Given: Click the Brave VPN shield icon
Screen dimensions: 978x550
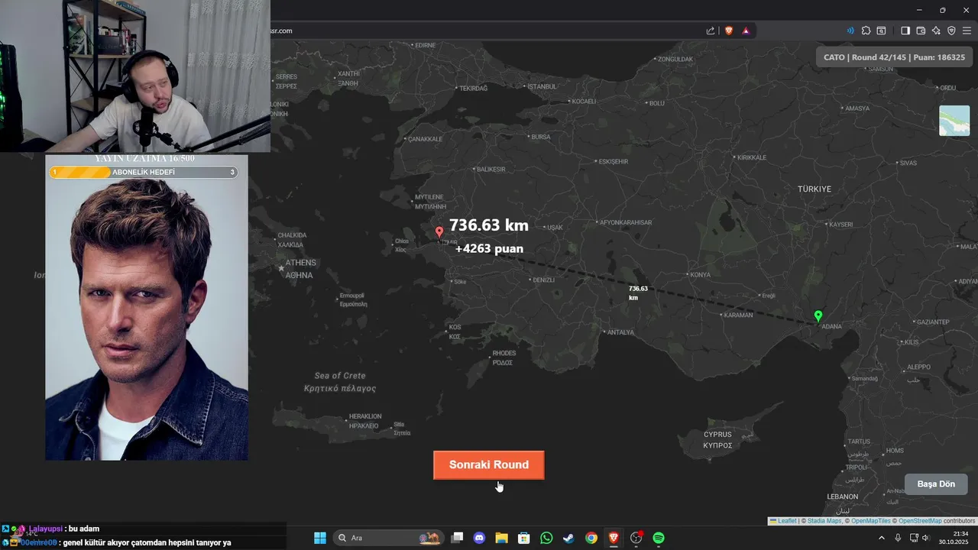Looking at the screenshot, I should [x=951, y=31].
